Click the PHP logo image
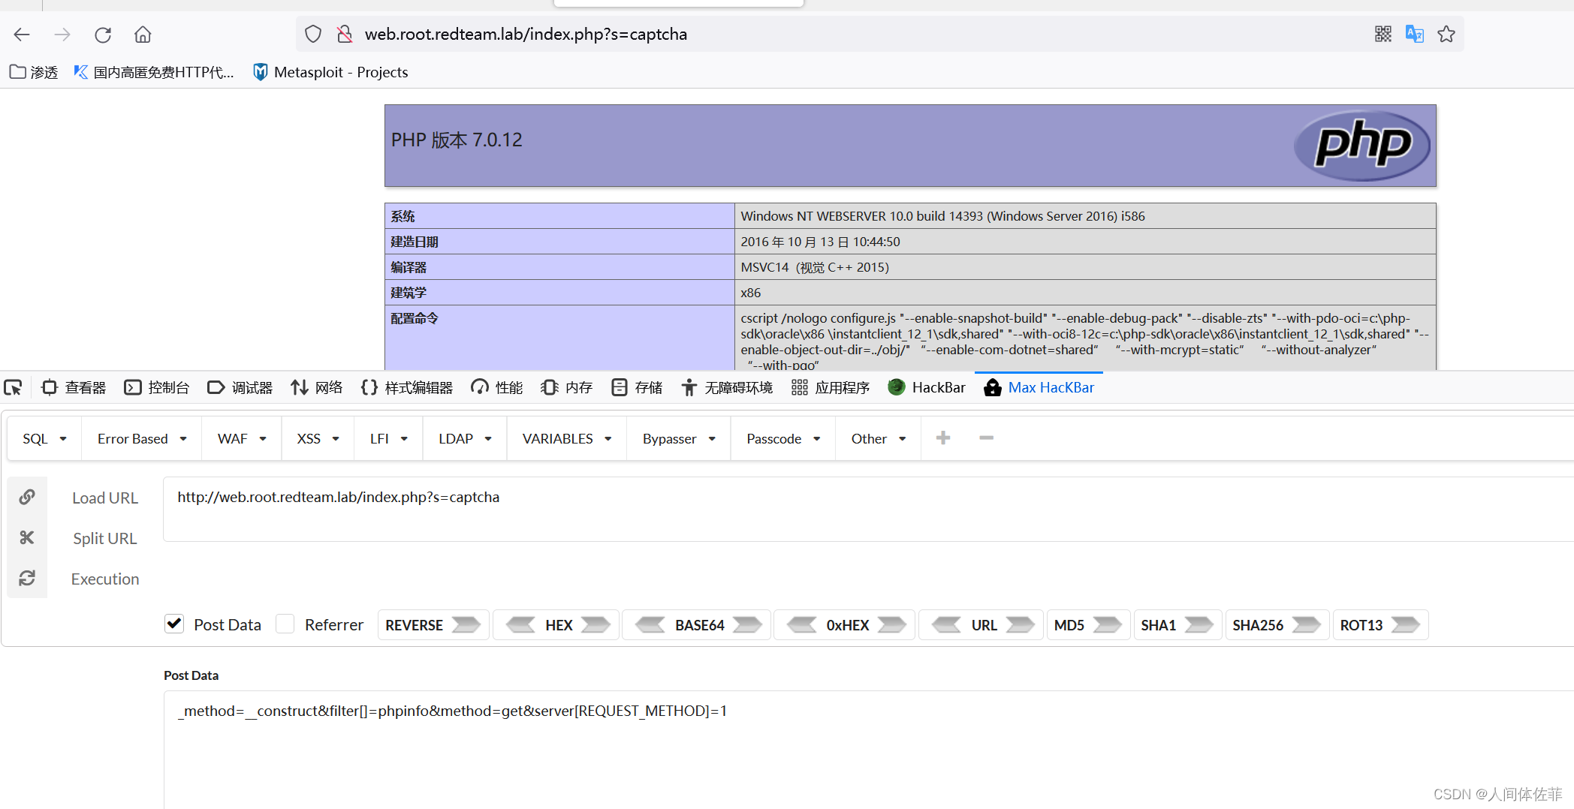 coord(1361,145)
